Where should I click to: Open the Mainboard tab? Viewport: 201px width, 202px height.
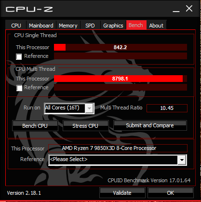coord(41,25)
